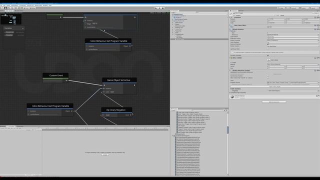This screenshot has height=180, width=320.
Task: Open Udon Behaviour settings gear
Action: (319, 70)
